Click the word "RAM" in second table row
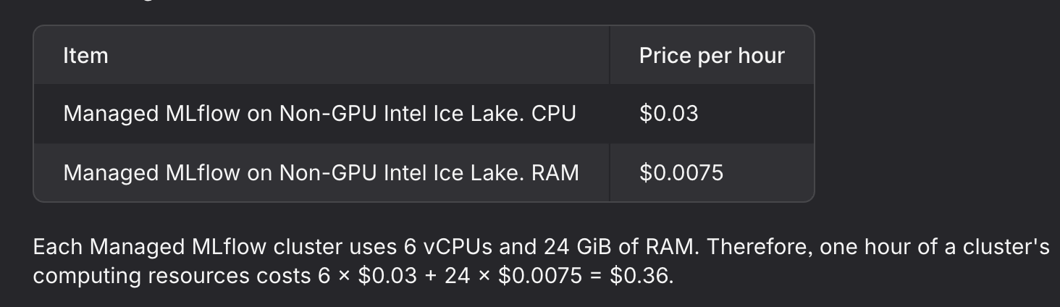This screenshot has height=307, width=1060. click(555, 172)
